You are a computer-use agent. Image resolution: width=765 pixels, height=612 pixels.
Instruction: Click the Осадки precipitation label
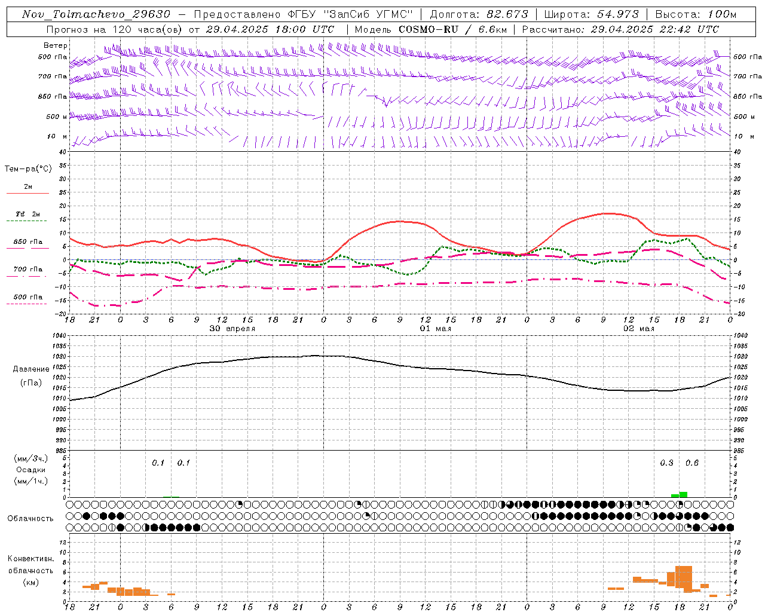(30, 470)
